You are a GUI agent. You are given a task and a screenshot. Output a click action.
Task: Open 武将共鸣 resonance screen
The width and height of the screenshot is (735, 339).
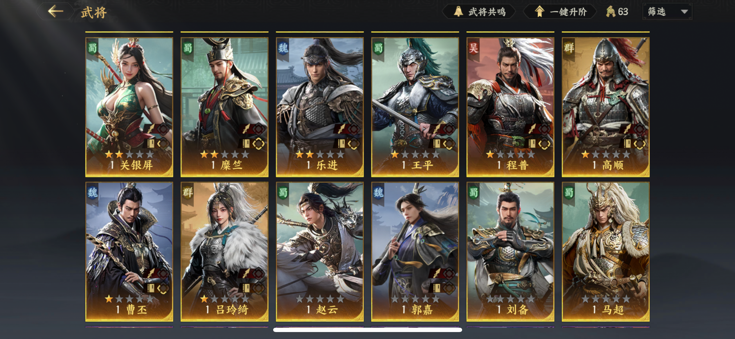479,12
